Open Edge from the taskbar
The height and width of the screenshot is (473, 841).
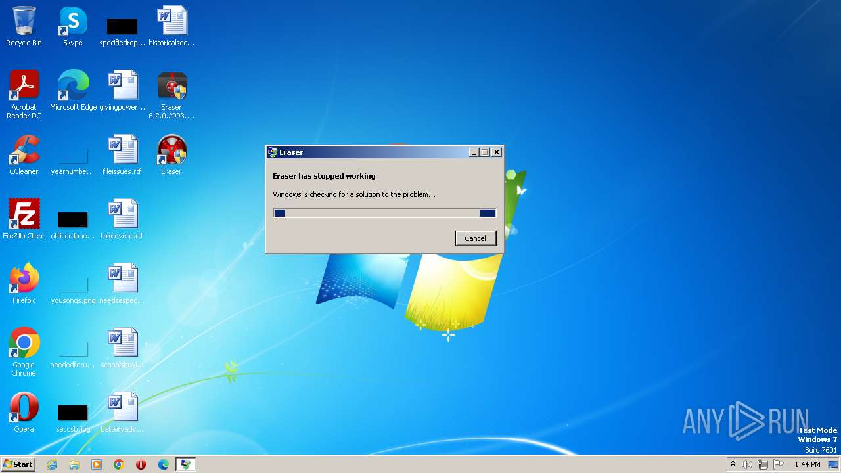(164, 464)
